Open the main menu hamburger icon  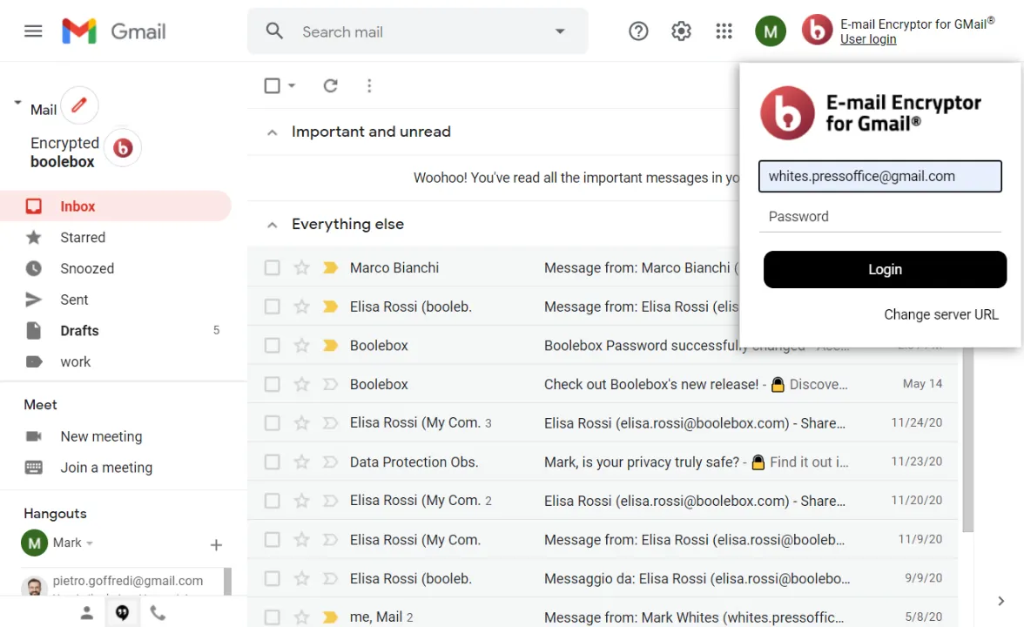pyautogui.click(x=33, y=30)
